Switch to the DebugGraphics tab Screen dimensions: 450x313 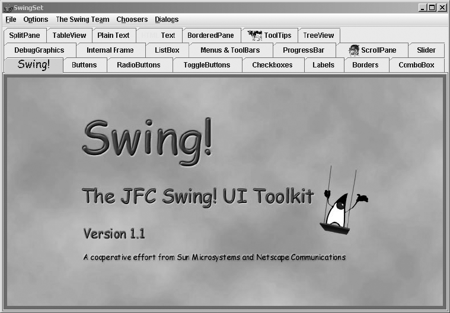pos(40,50)
